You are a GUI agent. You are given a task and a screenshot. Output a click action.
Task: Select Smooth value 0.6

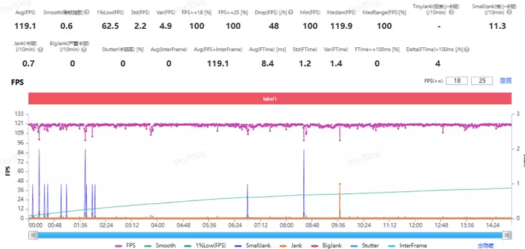pyautogui.click(x=66, y=26)
